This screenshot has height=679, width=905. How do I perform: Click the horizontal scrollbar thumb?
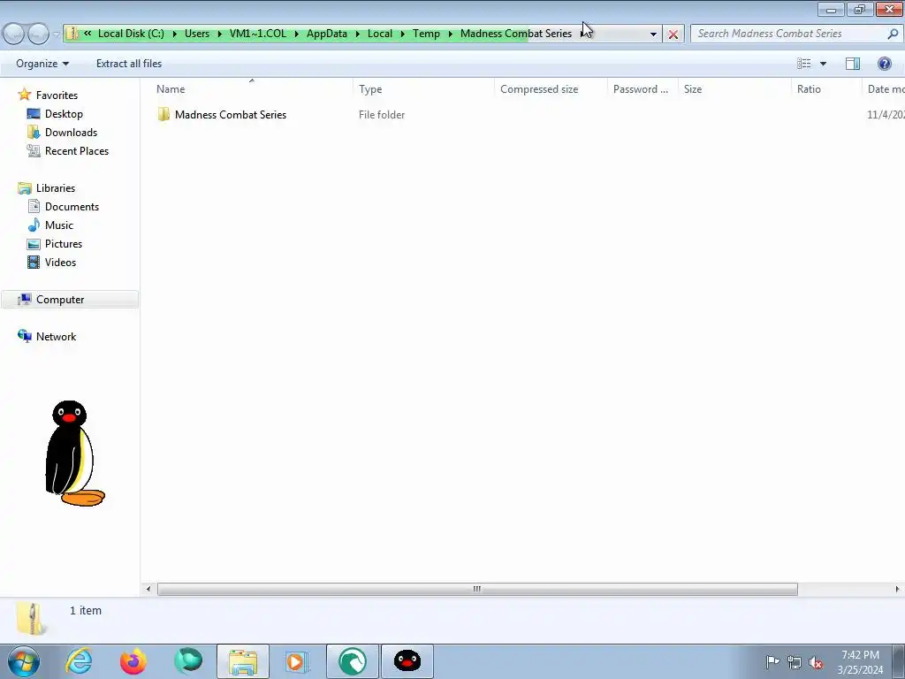(x=477, y=589)
